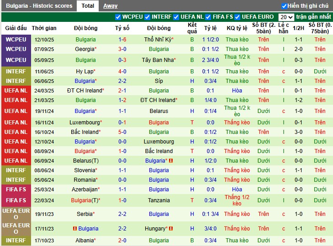333x246 pixels.
Task: Click the red card icon beside Hungary
Action: pos(170,229)
